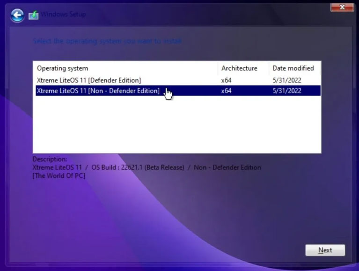The width and height of the screenshot is (359, 271).
Task: Click the [The World Of PC] text
Action: (59, 176)
